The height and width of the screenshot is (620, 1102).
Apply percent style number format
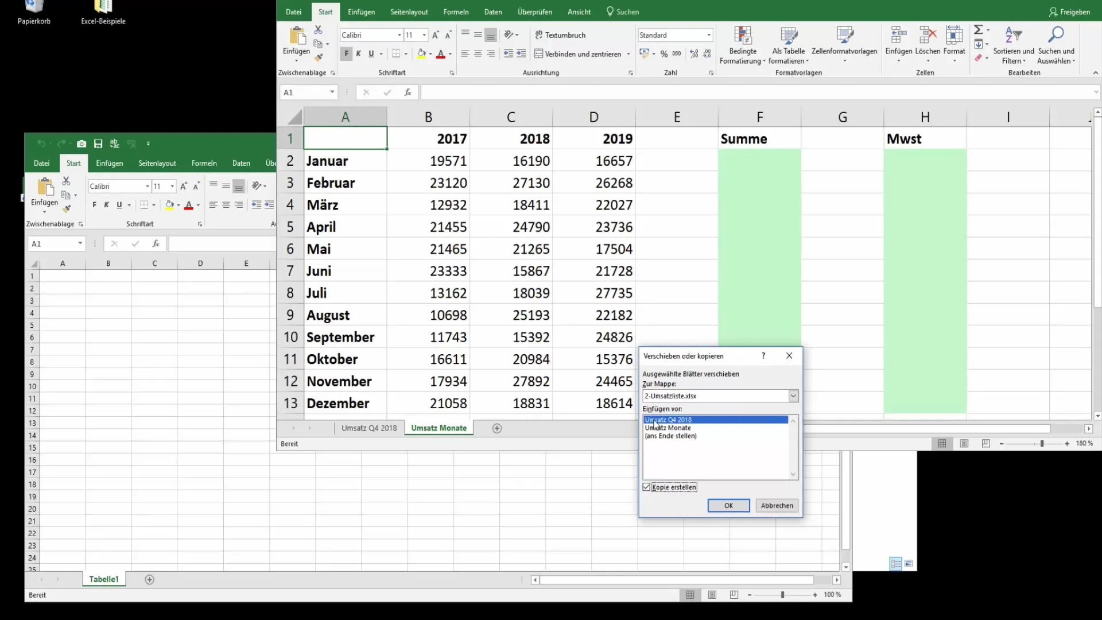tap(664, 53)
